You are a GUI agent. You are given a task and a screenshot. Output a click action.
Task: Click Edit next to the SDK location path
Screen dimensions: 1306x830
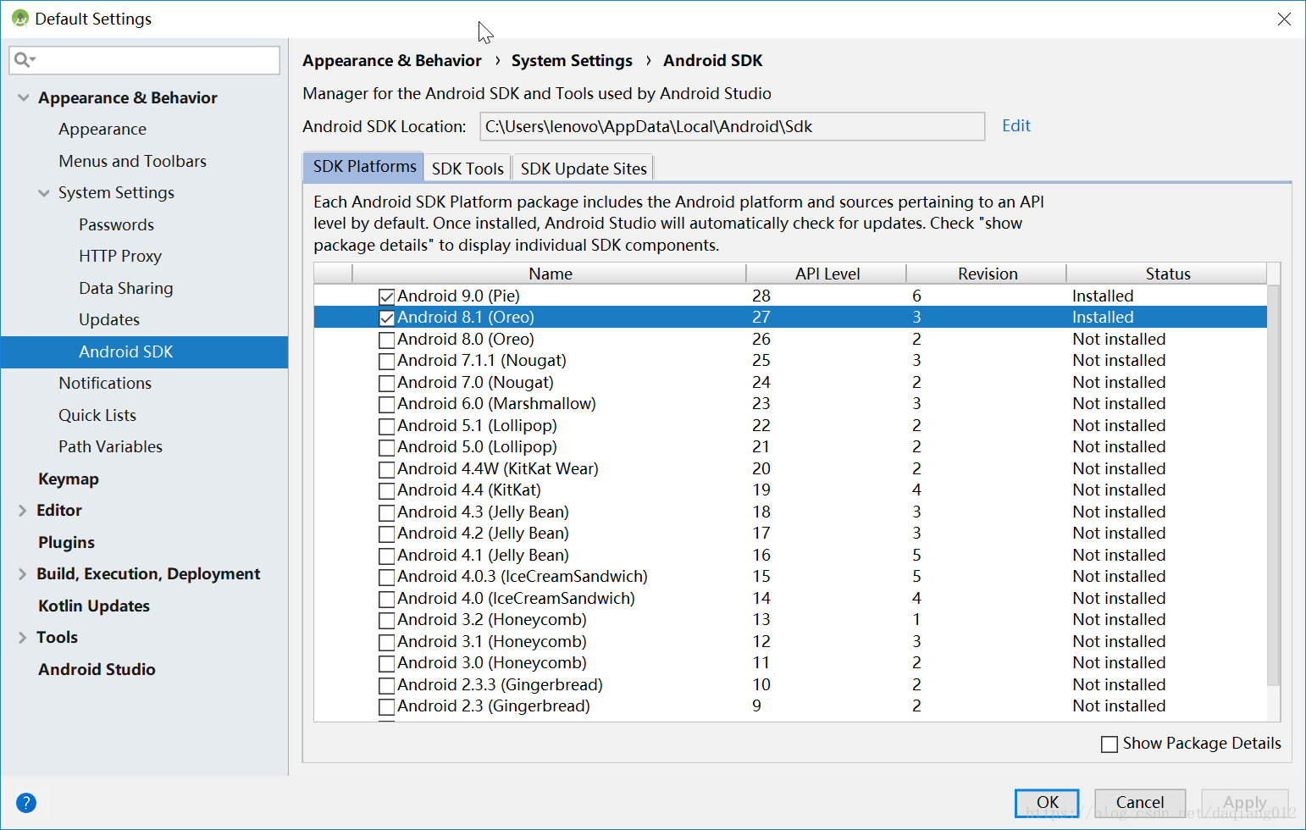(x=1015, y=125)
